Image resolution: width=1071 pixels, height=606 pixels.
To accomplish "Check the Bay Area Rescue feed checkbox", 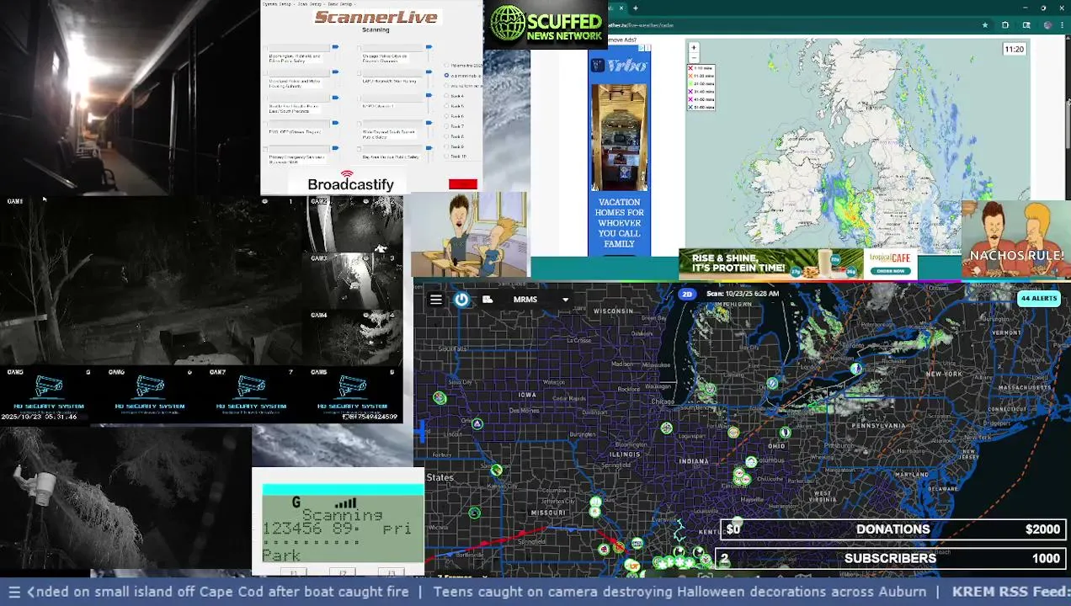I will (360, 149).
